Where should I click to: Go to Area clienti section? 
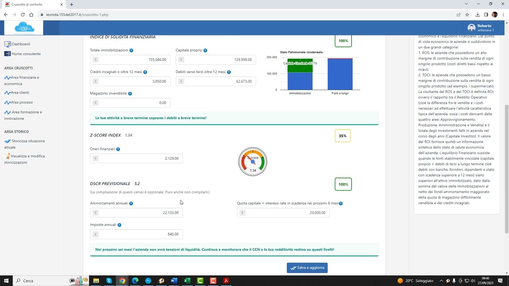(x=20, y=93)
